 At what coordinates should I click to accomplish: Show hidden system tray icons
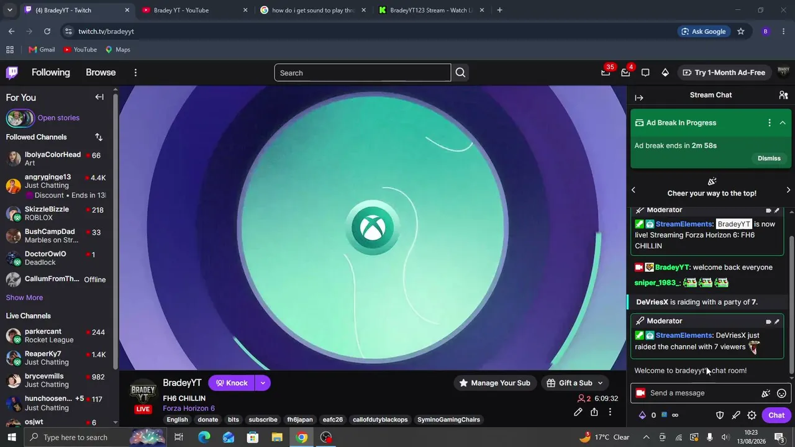coord(647,437)
